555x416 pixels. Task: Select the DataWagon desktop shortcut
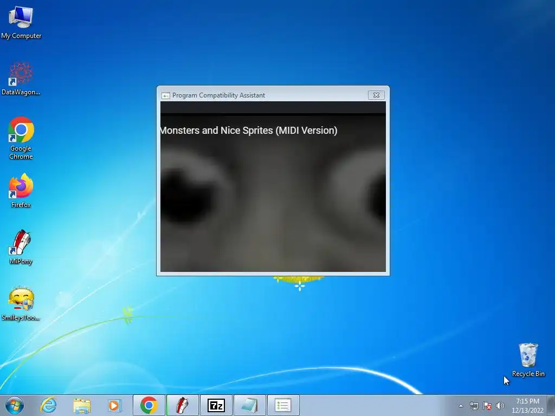(x=21, y=79)
